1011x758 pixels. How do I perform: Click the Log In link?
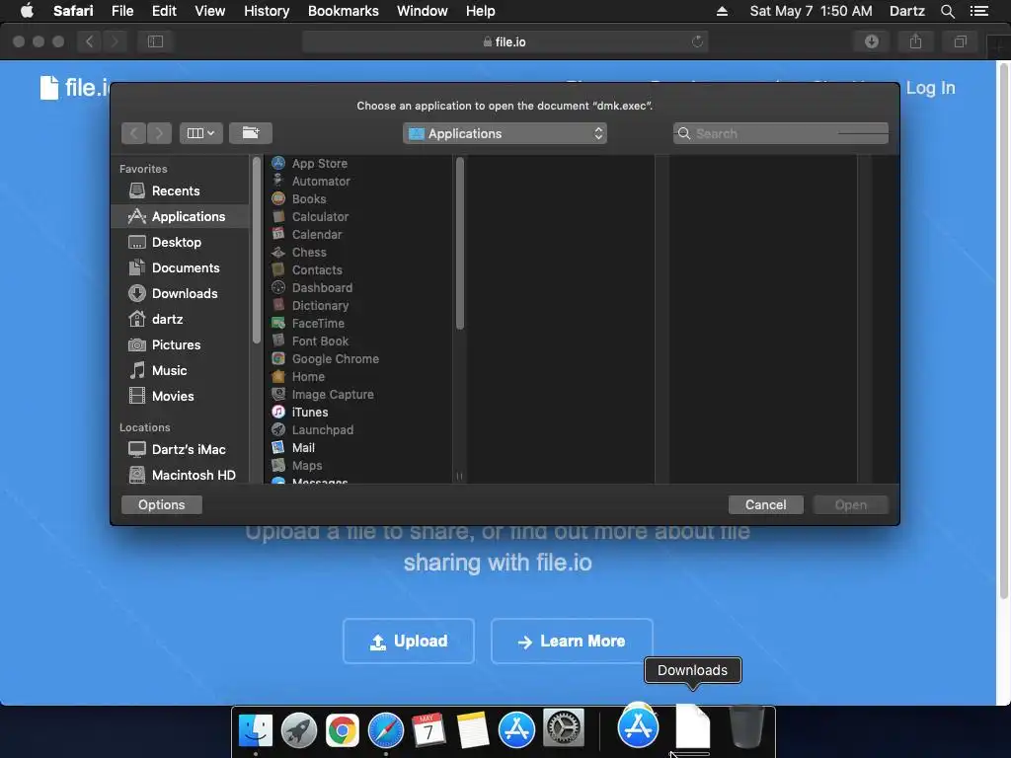coord(930,88)
